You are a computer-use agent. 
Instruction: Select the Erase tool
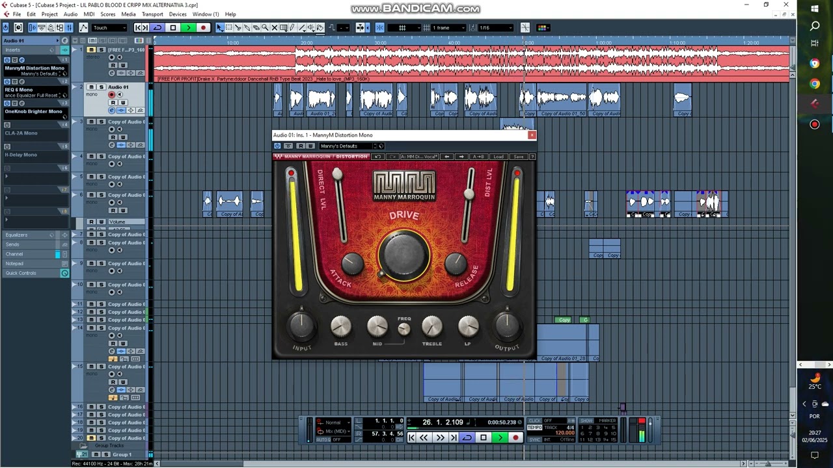point(256,28)
